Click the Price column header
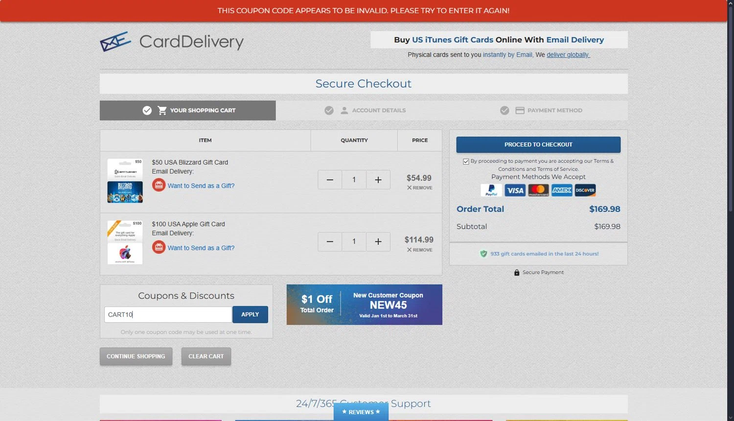 point(420,140)
